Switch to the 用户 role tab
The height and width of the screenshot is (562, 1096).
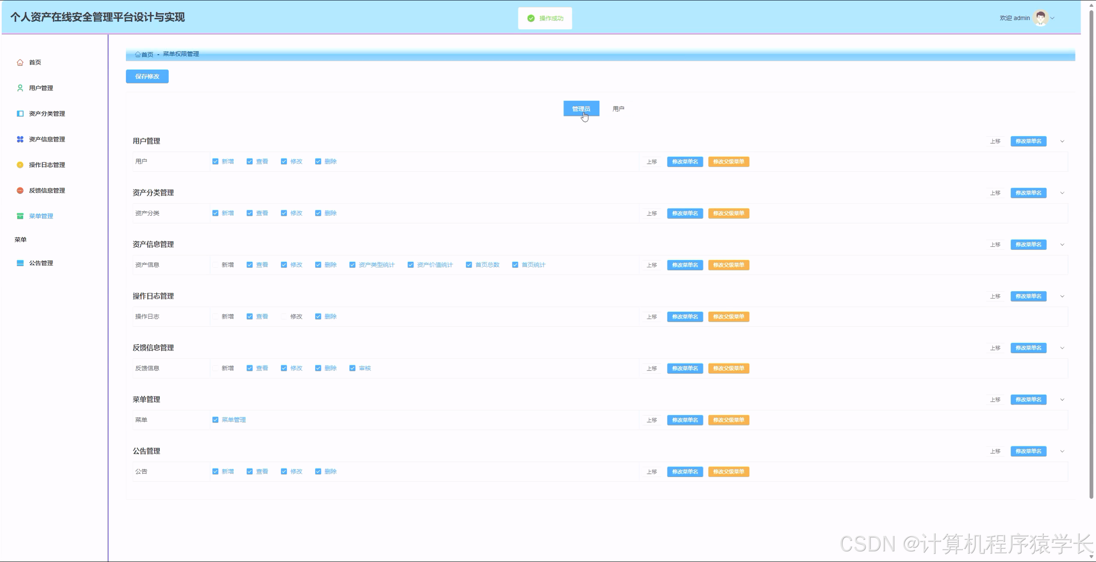(618, 109)
